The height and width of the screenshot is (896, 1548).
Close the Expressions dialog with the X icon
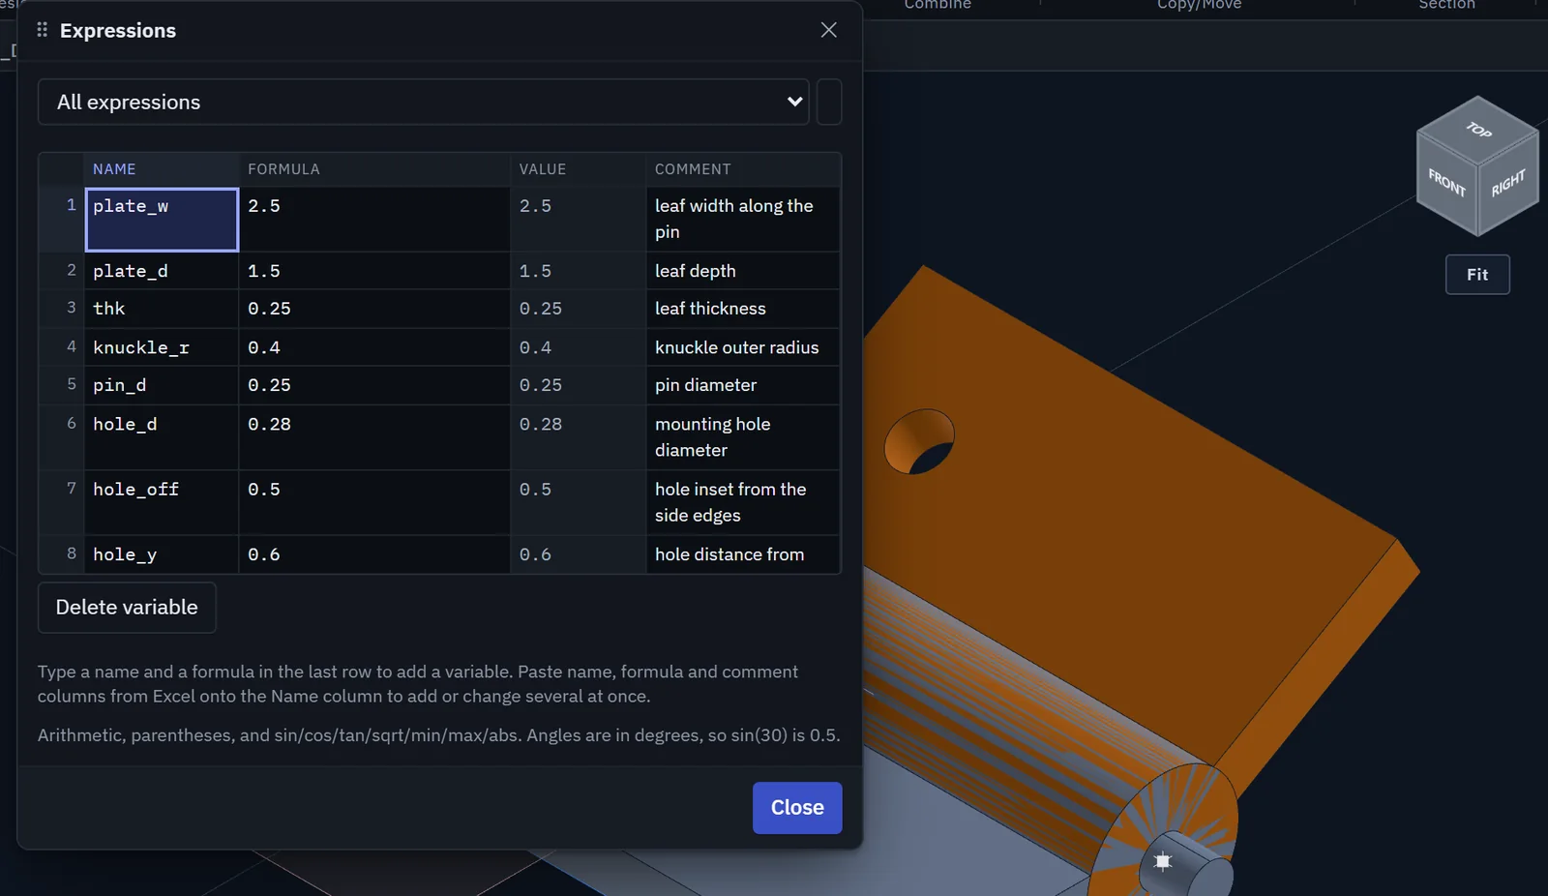[x=829, y=30]
